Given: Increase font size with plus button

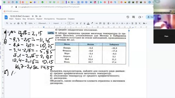Looking at the screenshot, I should pyautogui.click(x=73, y=23).
